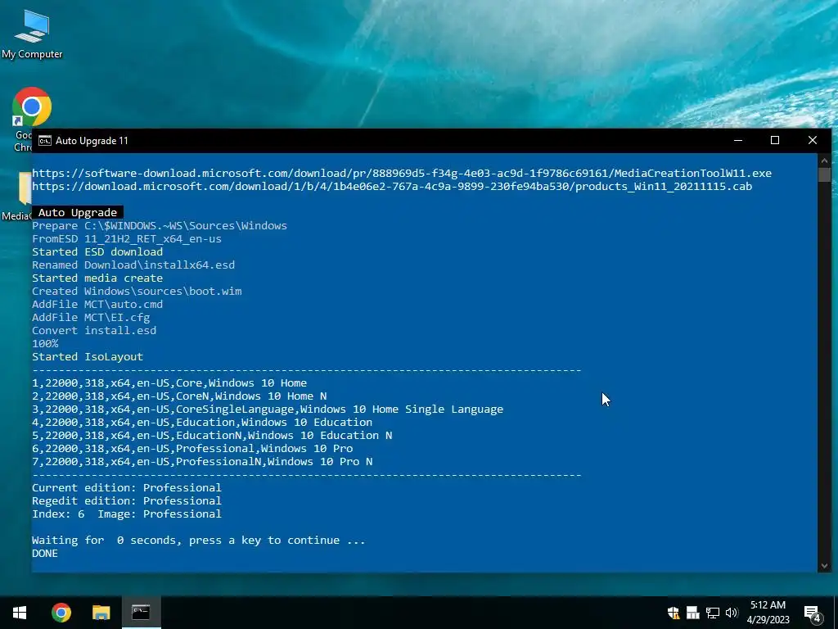This screenshot has height=629, width=838.
Task: Click the Auto Upgrade 11 title bar text
Action: click(92, 141)
